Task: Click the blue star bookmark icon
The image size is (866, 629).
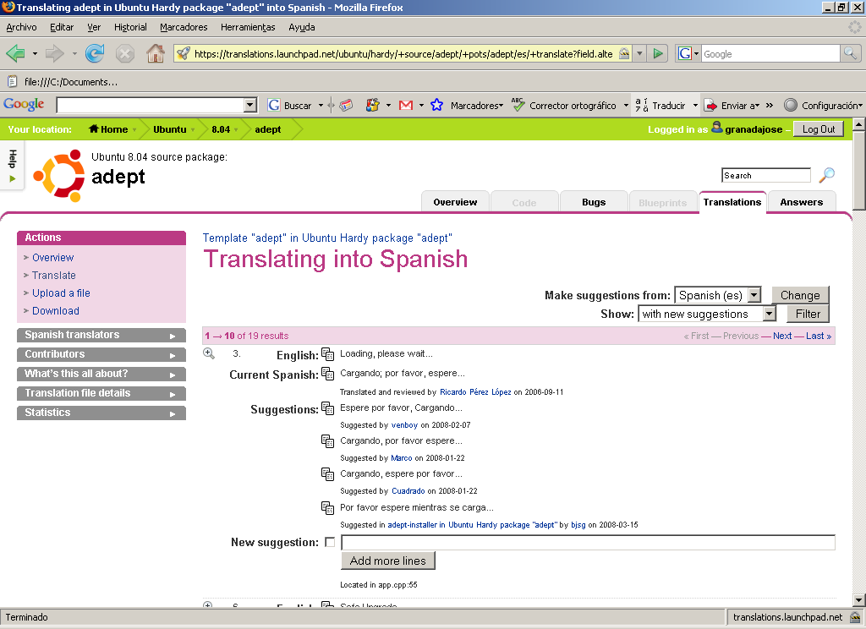Action: tap(436, 105)
